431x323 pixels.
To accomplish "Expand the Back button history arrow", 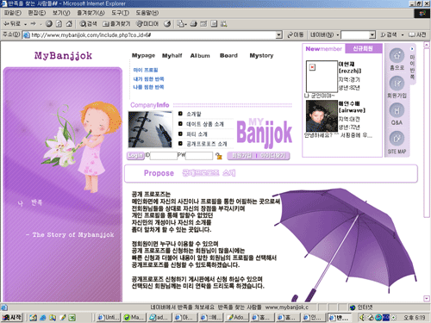I will point(25,24).
